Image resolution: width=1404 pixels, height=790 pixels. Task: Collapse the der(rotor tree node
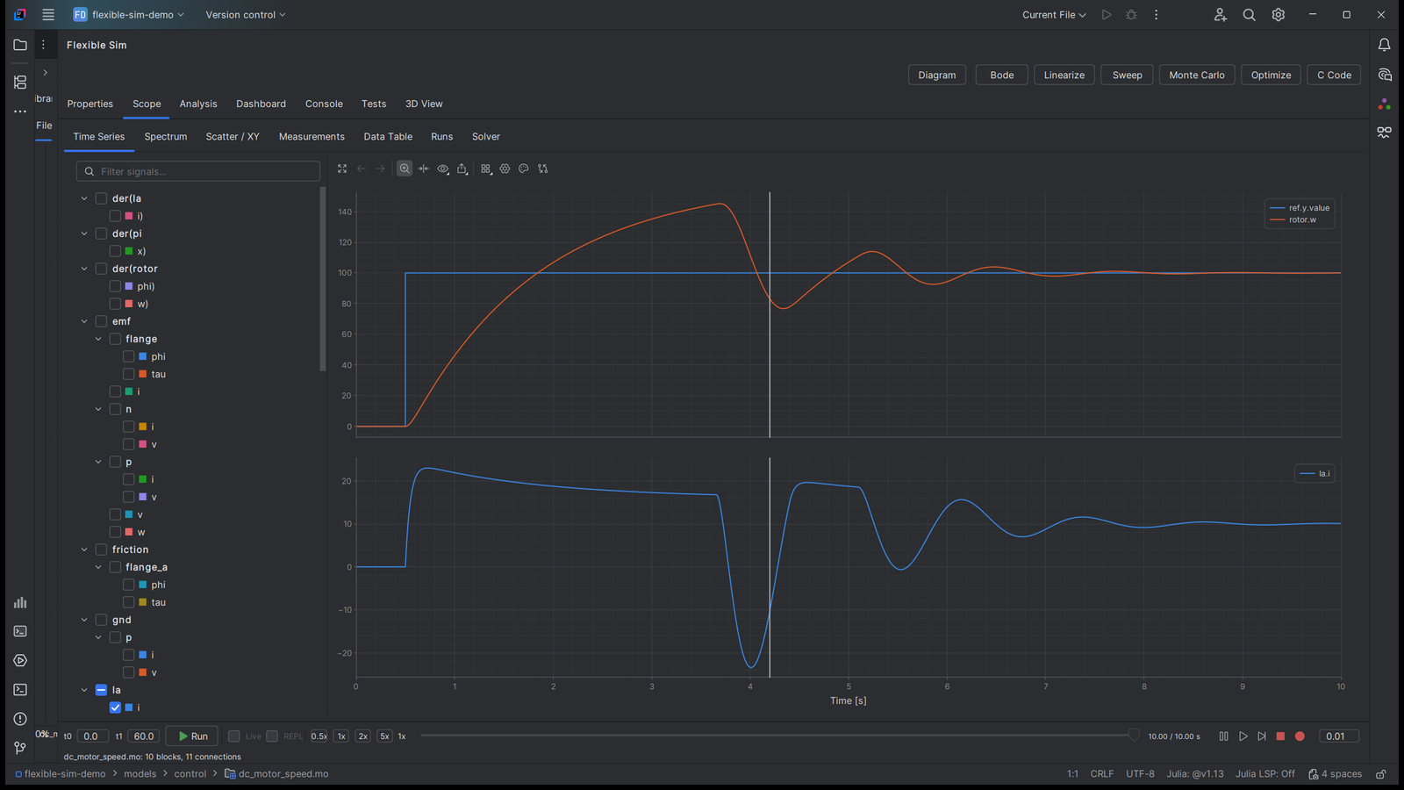pyautogui.click(x=84, y=269)
